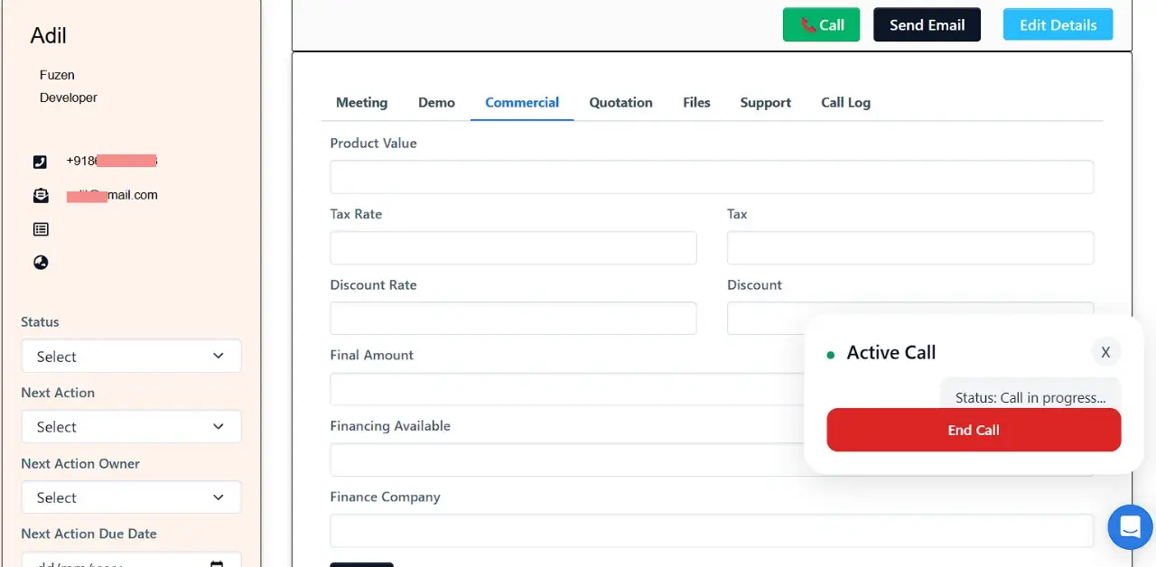
Task: Click the Final Amount input field
Action: click(566, 389)
